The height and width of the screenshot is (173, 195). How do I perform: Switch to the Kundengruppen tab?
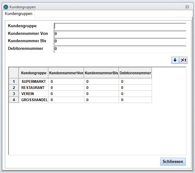(x=19, y=14)
